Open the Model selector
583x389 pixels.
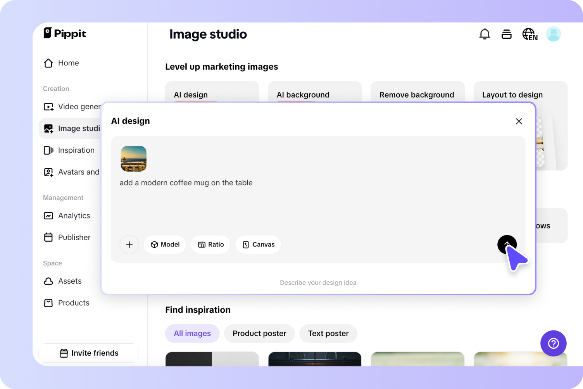pyautogui.click(x=165, y=244)
